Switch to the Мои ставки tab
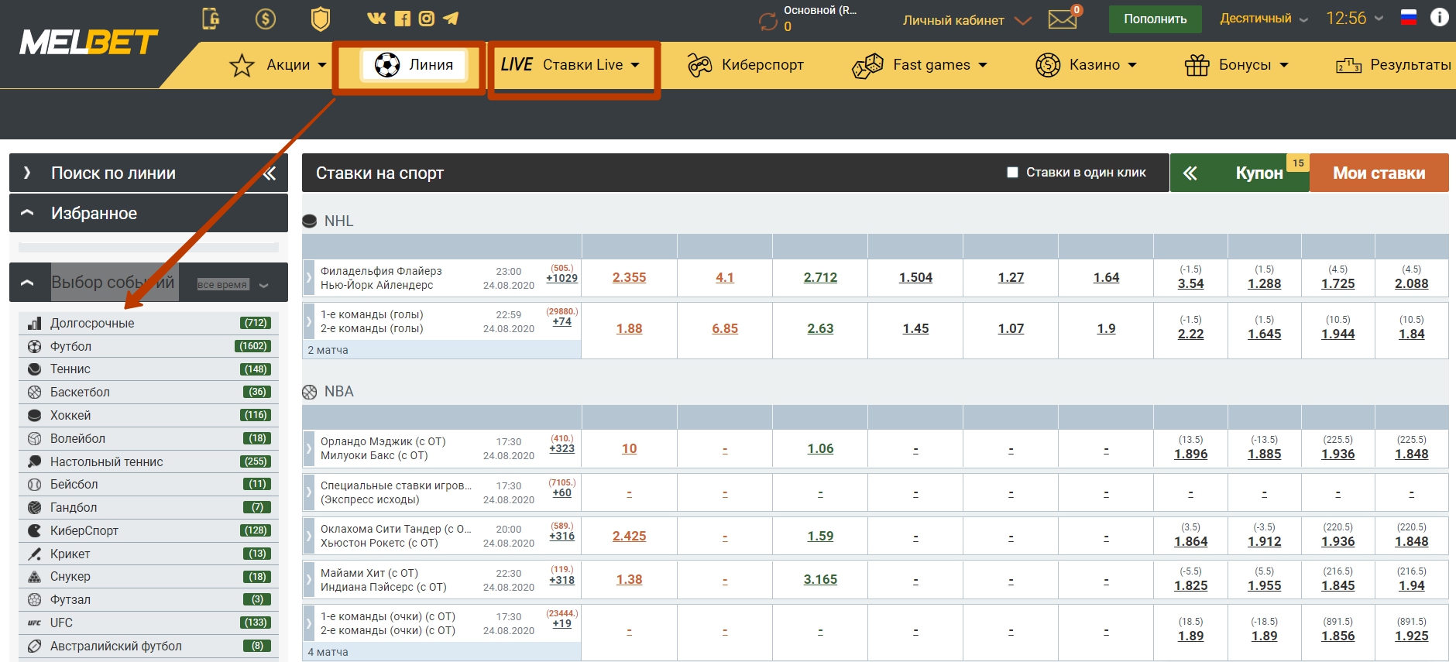Screen dimensions: 1456x662 (1379, 173)
